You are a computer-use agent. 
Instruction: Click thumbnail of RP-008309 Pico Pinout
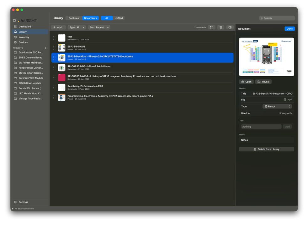[62, 68]
